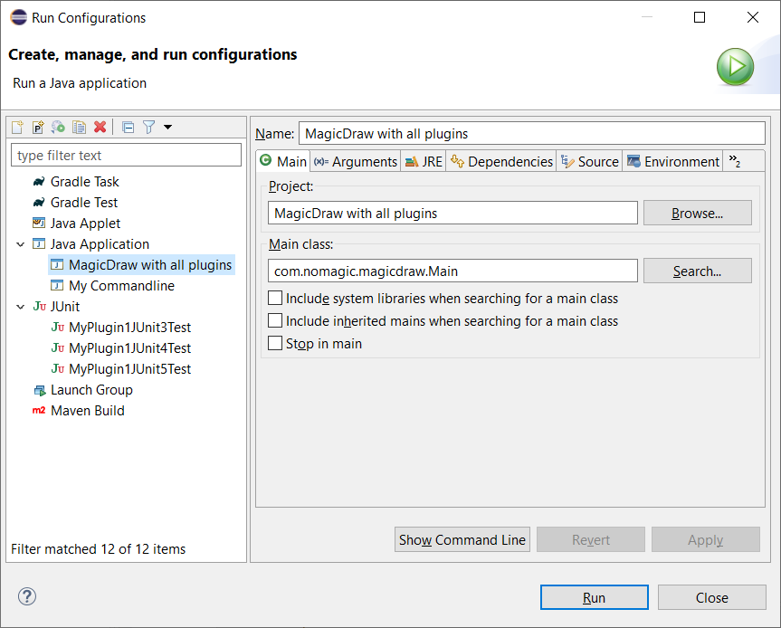The width and height of the screenshot is (781, 628).
Task: Enable Include system libraries checkbox
Action: pos(276,299)
